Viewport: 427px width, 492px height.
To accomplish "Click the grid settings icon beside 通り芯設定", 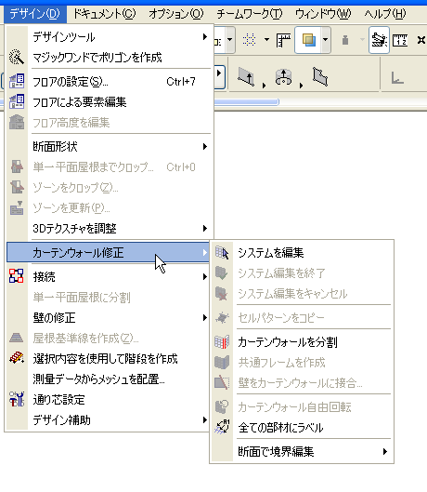I will point(17,399).
